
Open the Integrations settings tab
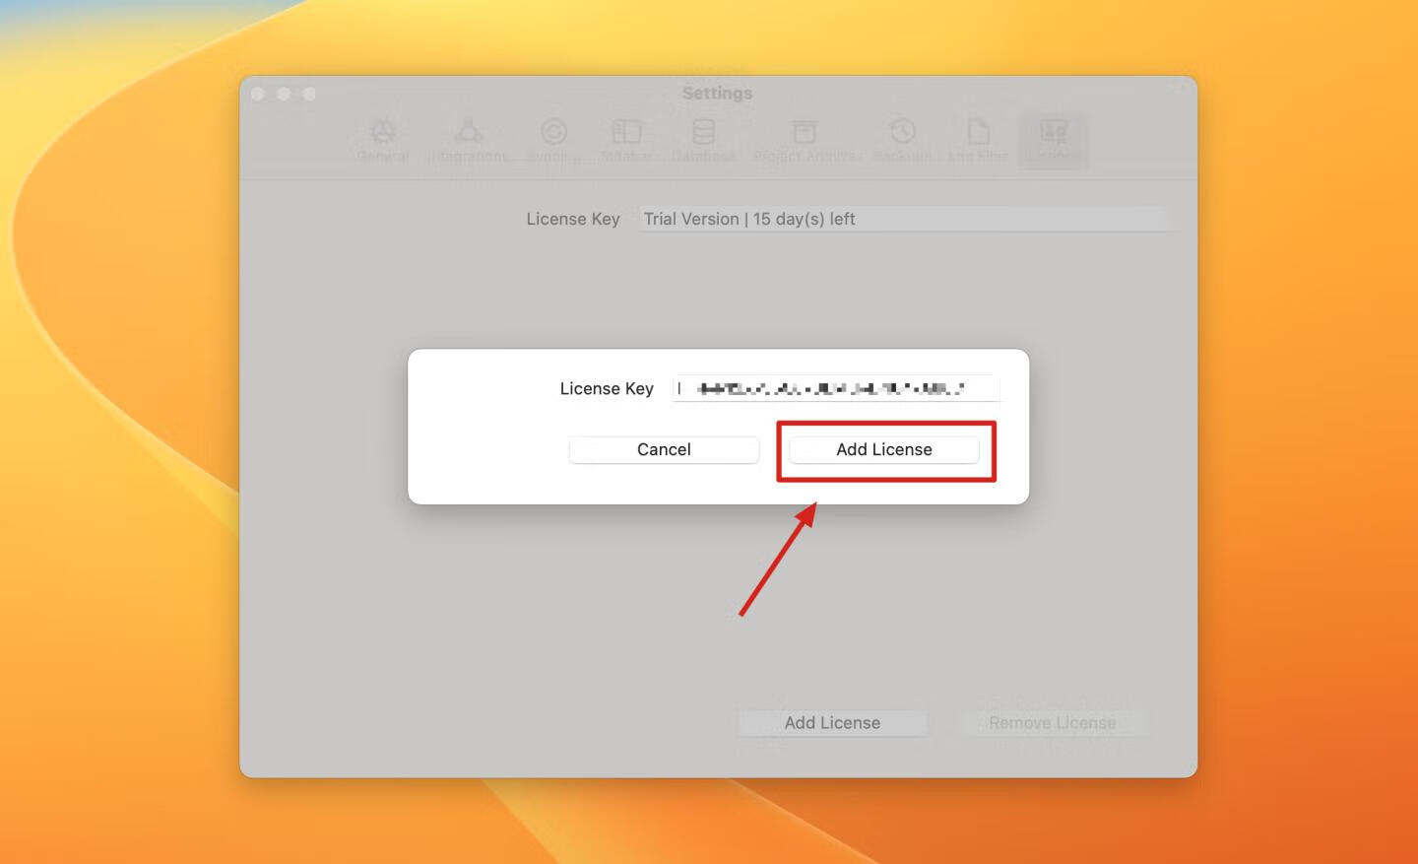point(469,141)
